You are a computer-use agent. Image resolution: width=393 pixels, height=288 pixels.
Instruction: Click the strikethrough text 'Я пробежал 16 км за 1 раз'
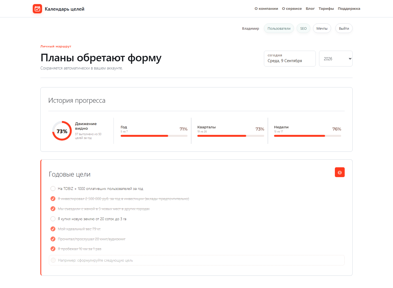pos(79,249)
